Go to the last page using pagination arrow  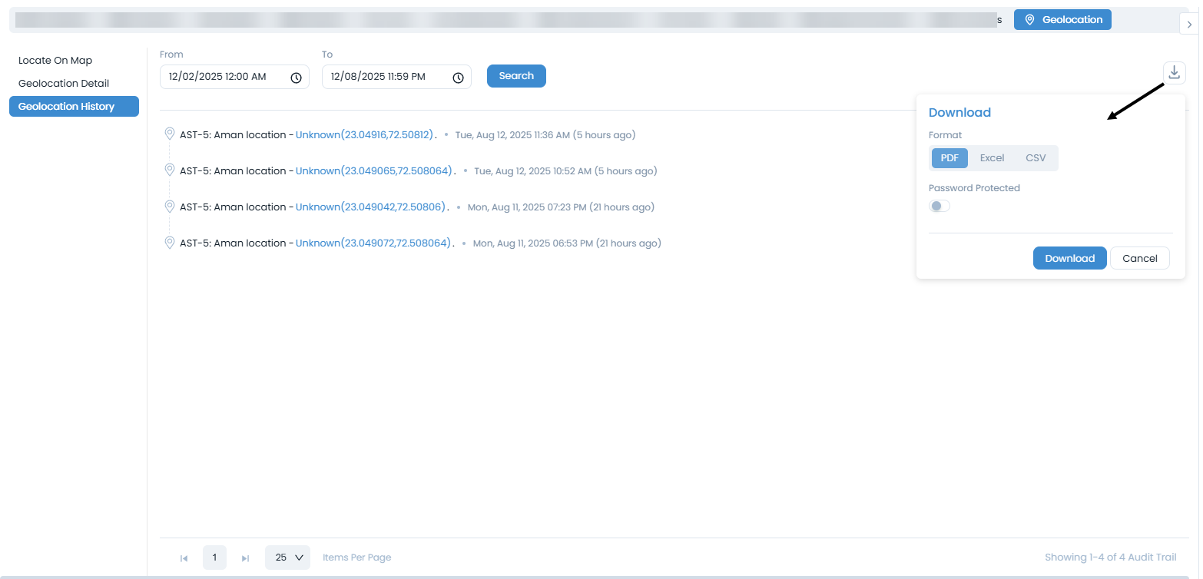click(245, 558)
